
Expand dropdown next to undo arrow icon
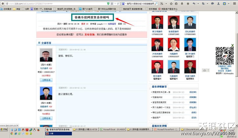198,4
